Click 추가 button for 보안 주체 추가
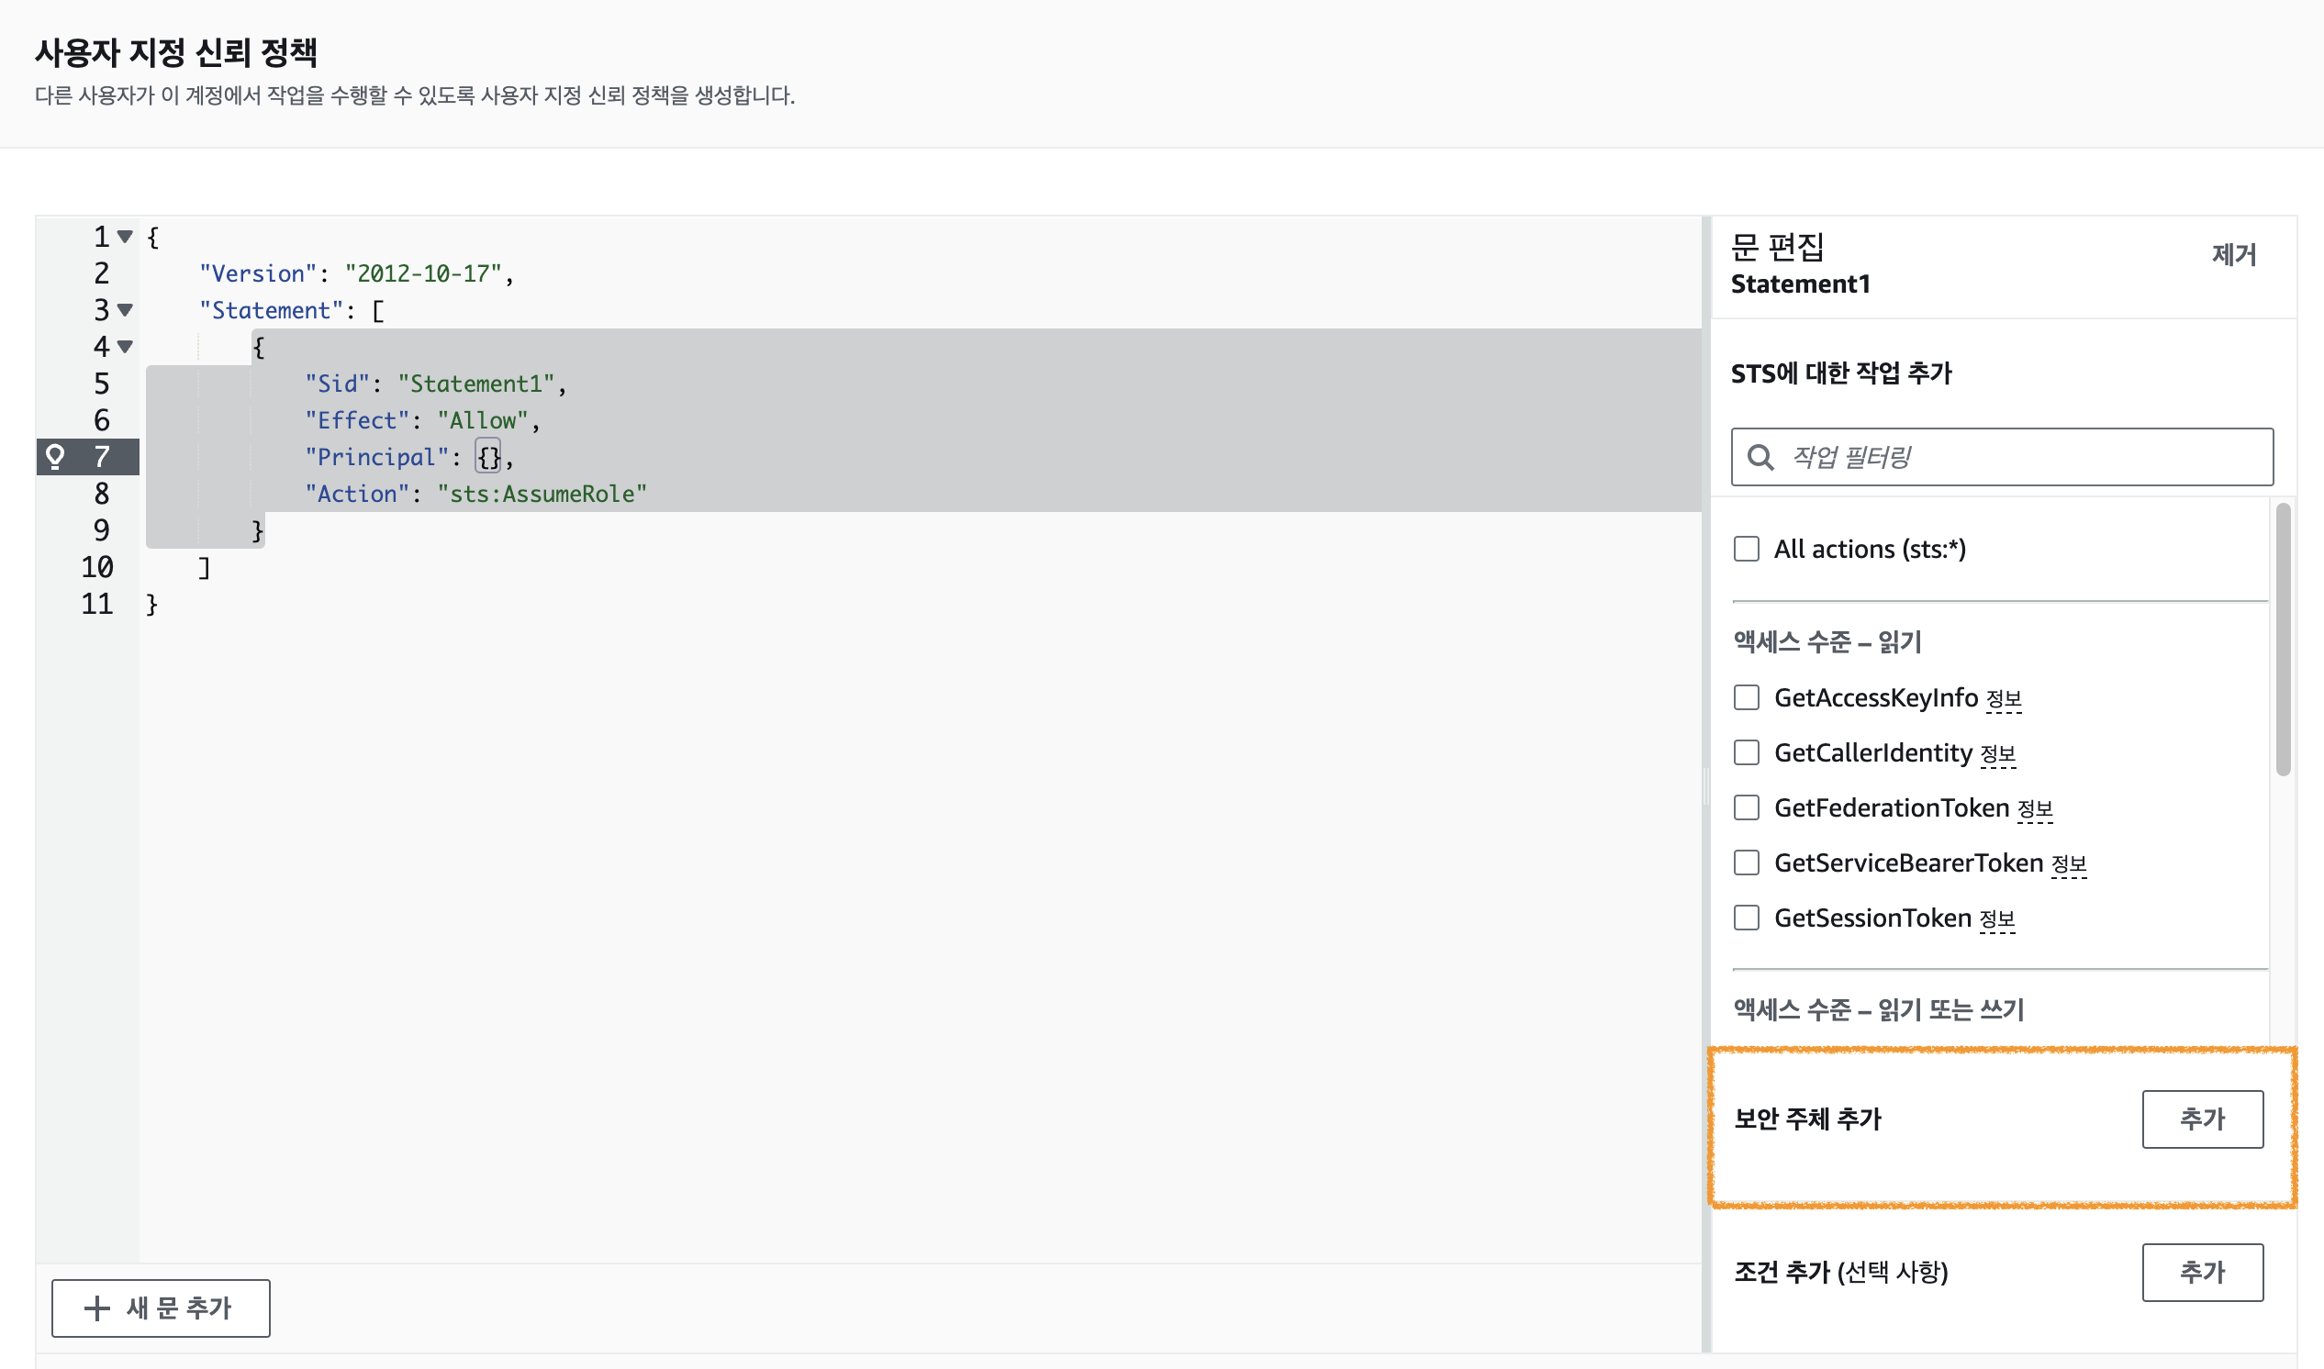The image size is (2324, 1369). tap(2201, 1119)
